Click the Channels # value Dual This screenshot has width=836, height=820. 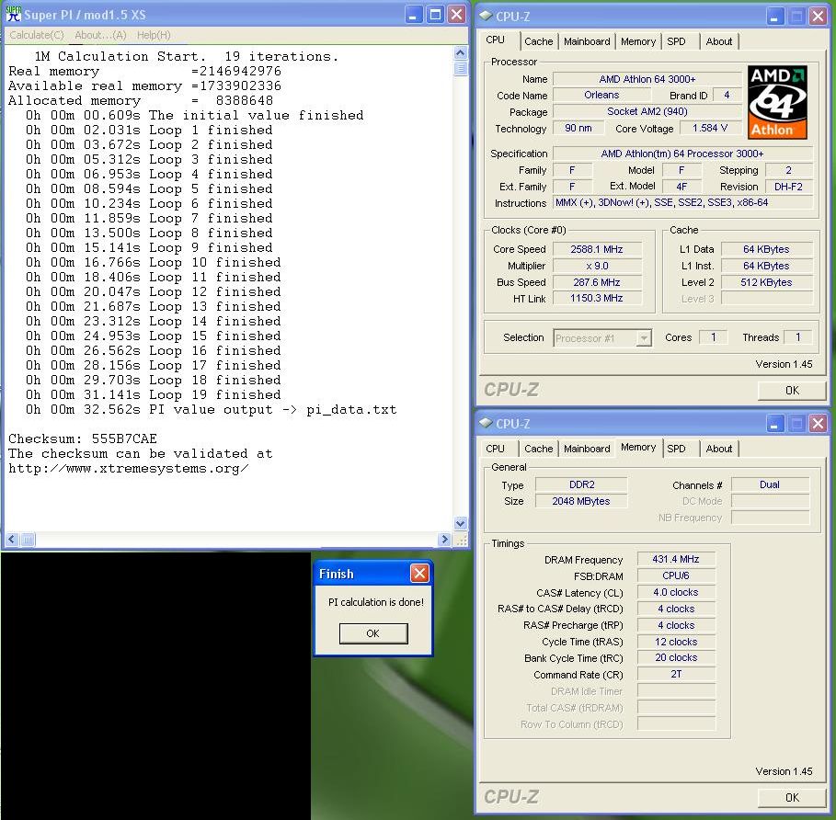point(770,484)
